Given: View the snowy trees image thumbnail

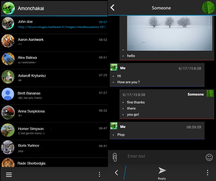Looking at the screenshot, I should 170,33.
